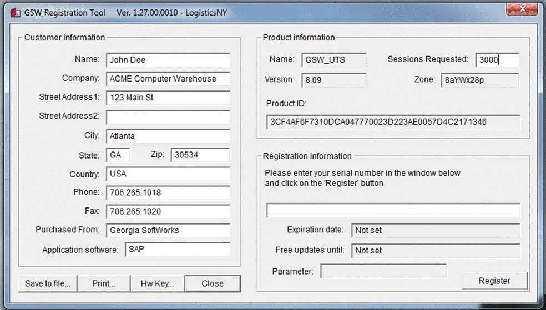
Task: Click the Zip field with 30534
Action: [x=200, y=155]
